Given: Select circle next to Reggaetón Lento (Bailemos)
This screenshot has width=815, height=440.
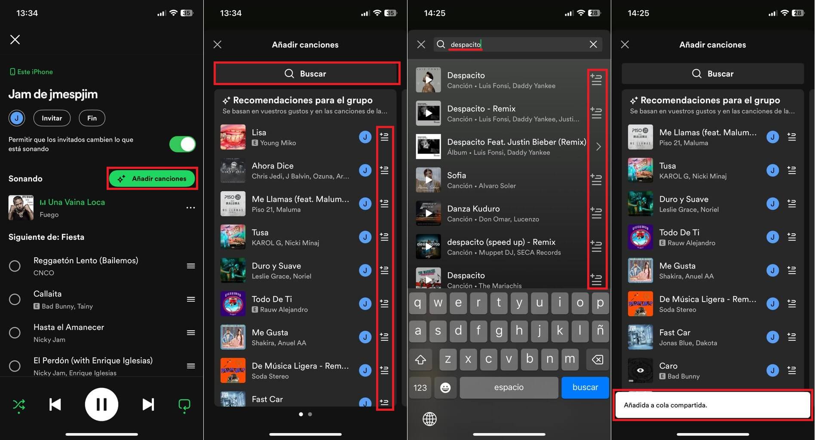Looking at the screenshot, I should 15,266.
